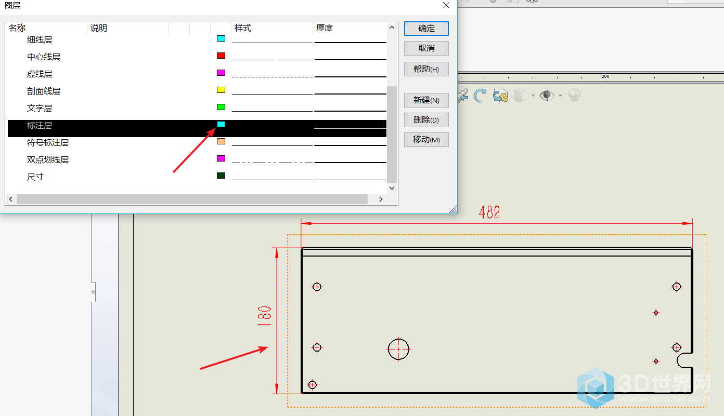Change the dark green swatch of 尺寸
This screenshot has height=416, width=724.
(x=221, y=176)
